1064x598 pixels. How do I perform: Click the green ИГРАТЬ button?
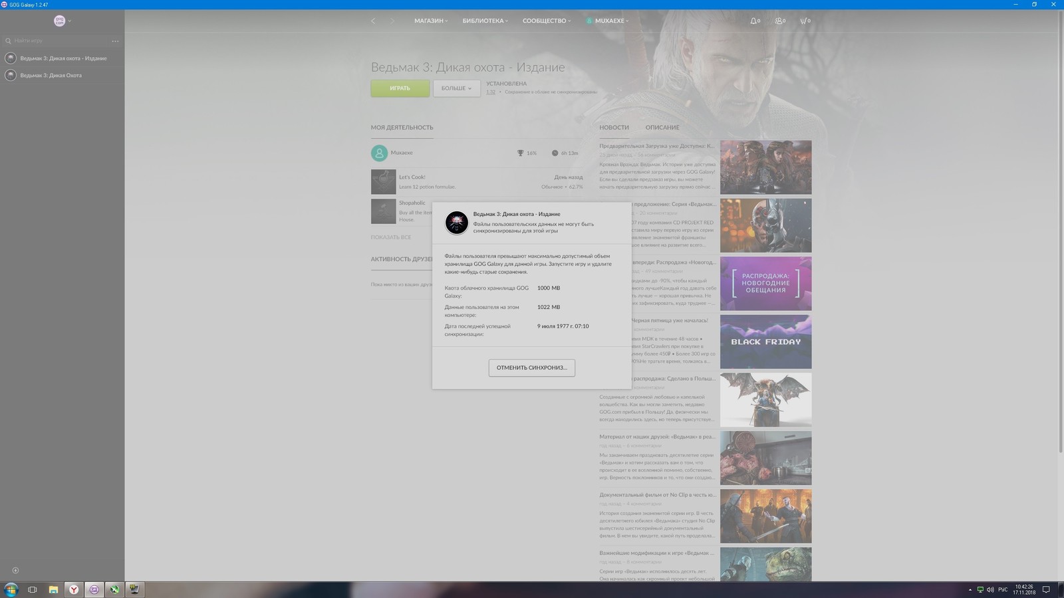tap(400, 88)
